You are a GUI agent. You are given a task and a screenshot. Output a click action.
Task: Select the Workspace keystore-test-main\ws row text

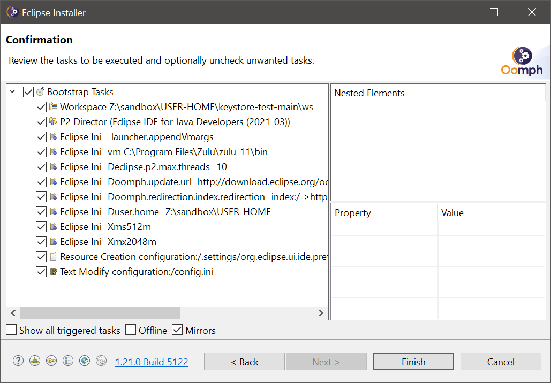tap(186, 107)
